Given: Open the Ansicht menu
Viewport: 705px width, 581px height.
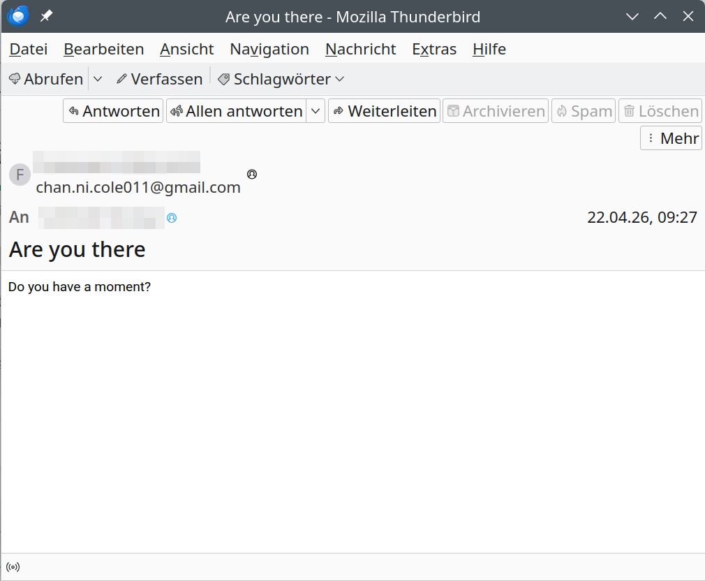Looking at the screenshot, I should [186, 49].
